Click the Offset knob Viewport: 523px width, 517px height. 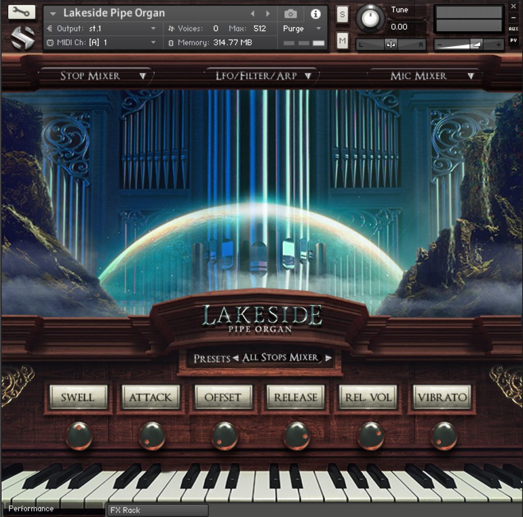[x=225, y=436]
